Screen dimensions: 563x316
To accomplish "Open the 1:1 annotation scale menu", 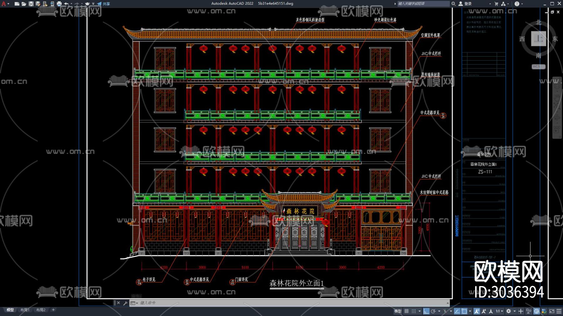I will [499, 311].
